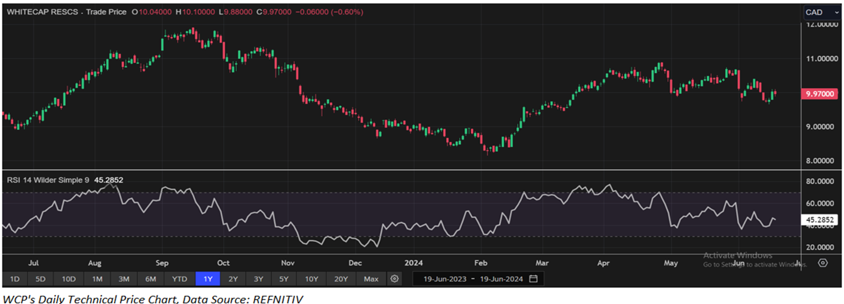The image size is (844, 304).
Task: Click the current price tag 9.97000
Action: pos(819,94)
